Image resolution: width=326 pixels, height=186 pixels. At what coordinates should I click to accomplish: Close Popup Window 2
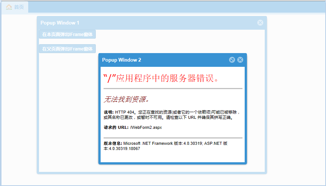tap(240, 60)
